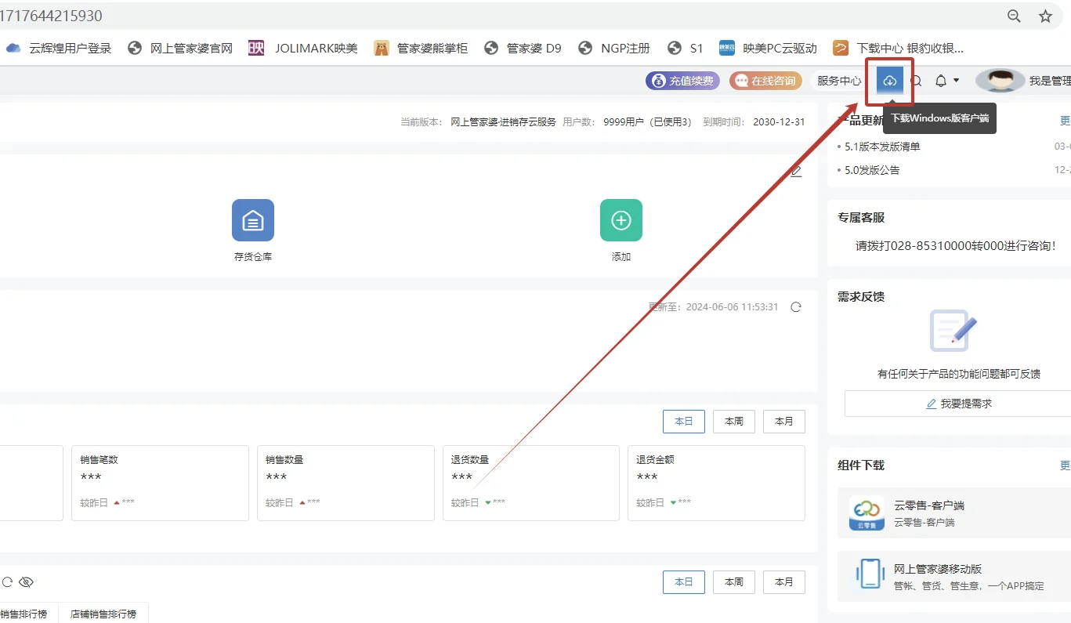The image size is (1071, 623).
Task: Open the 5.0发版公告 announcement
Action: (x=873, y=170)
